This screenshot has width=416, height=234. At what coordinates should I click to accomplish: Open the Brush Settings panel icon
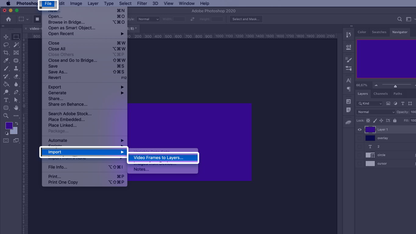[x=349, y=59]
